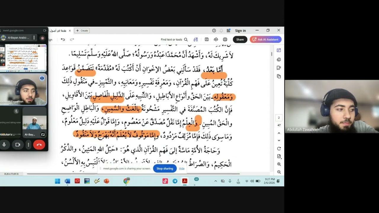The height and width of the screenshot is (213, 379).
Task: Click the Share button
Action: tap(240, 39)
